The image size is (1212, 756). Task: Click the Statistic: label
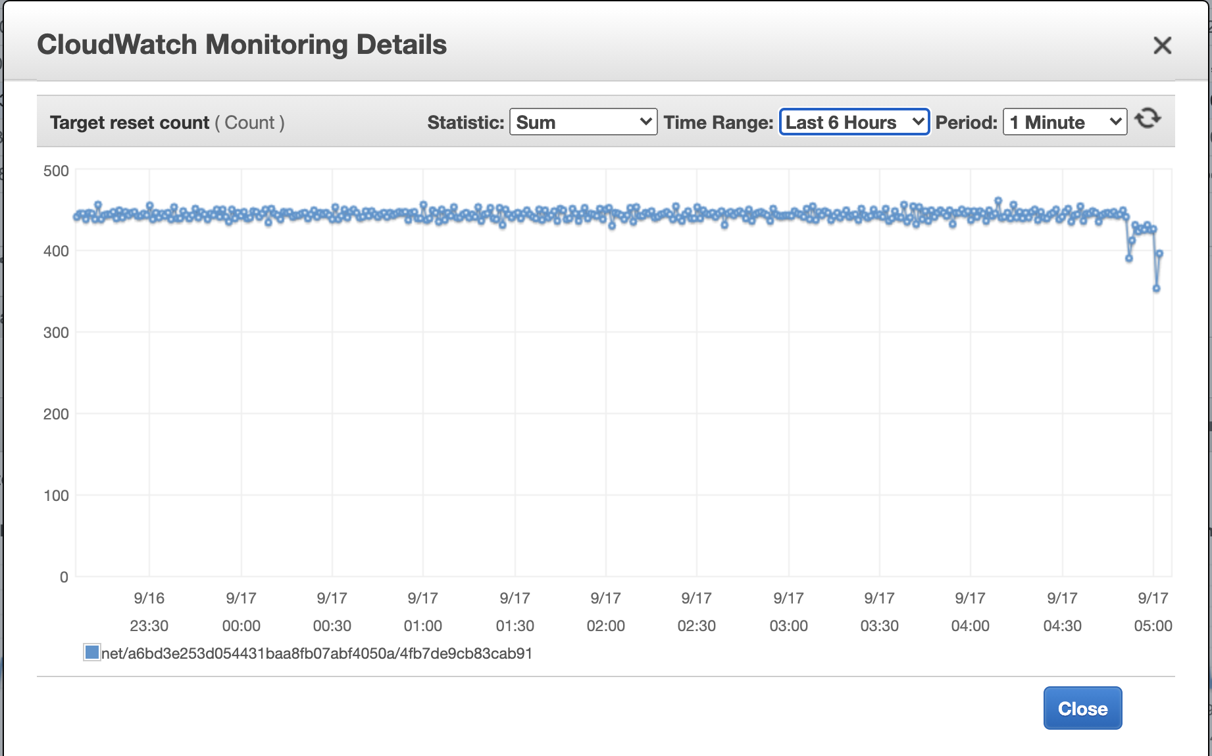(x=466, y=123)
